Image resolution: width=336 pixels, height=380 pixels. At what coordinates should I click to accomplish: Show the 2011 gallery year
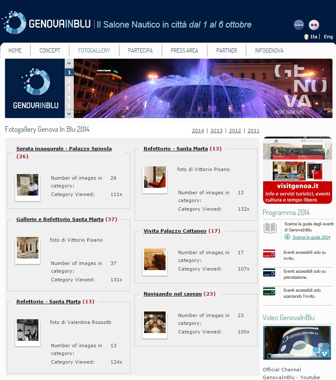pyautogui.click(x=254, y=131)
